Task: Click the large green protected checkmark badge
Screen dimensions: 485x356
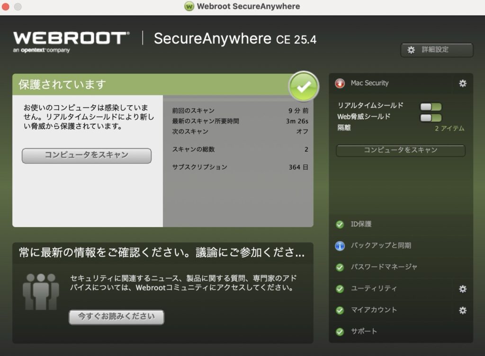Action: click(304, 87)
